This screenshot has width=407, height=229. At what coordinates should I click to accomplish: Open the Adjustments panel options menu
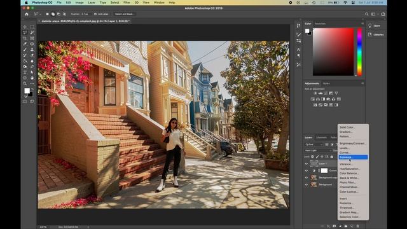pyautogui.click(x=362, y=83)
